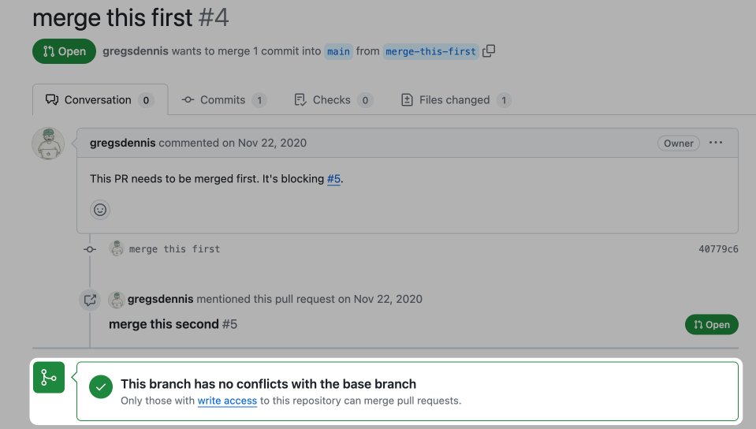Click the main base branch label

pos(338,51)
